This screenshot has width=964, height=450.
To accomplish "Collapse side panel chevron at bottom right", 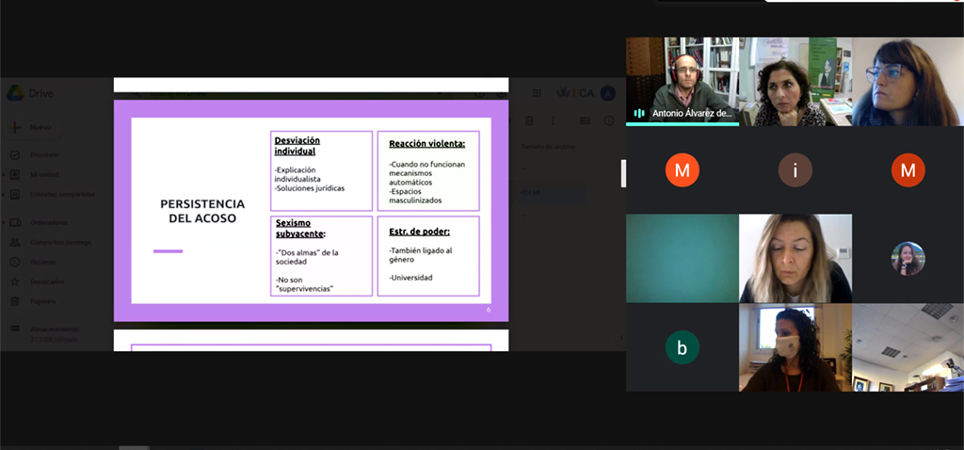I will coord(620,337).
